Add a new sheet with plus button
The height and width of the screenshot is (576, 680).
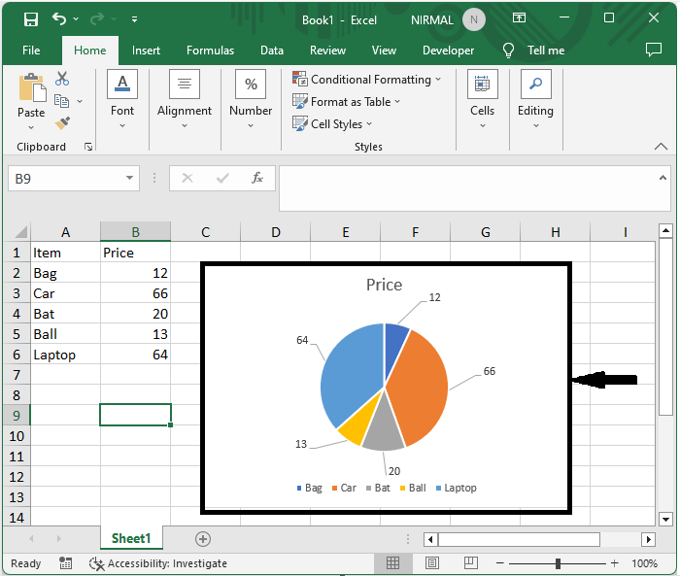pos(203,539)
